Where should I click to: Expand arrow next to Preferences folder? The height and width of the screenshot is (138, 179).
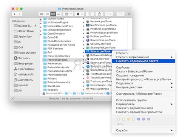pyautogui.click(x=83, y=64)
